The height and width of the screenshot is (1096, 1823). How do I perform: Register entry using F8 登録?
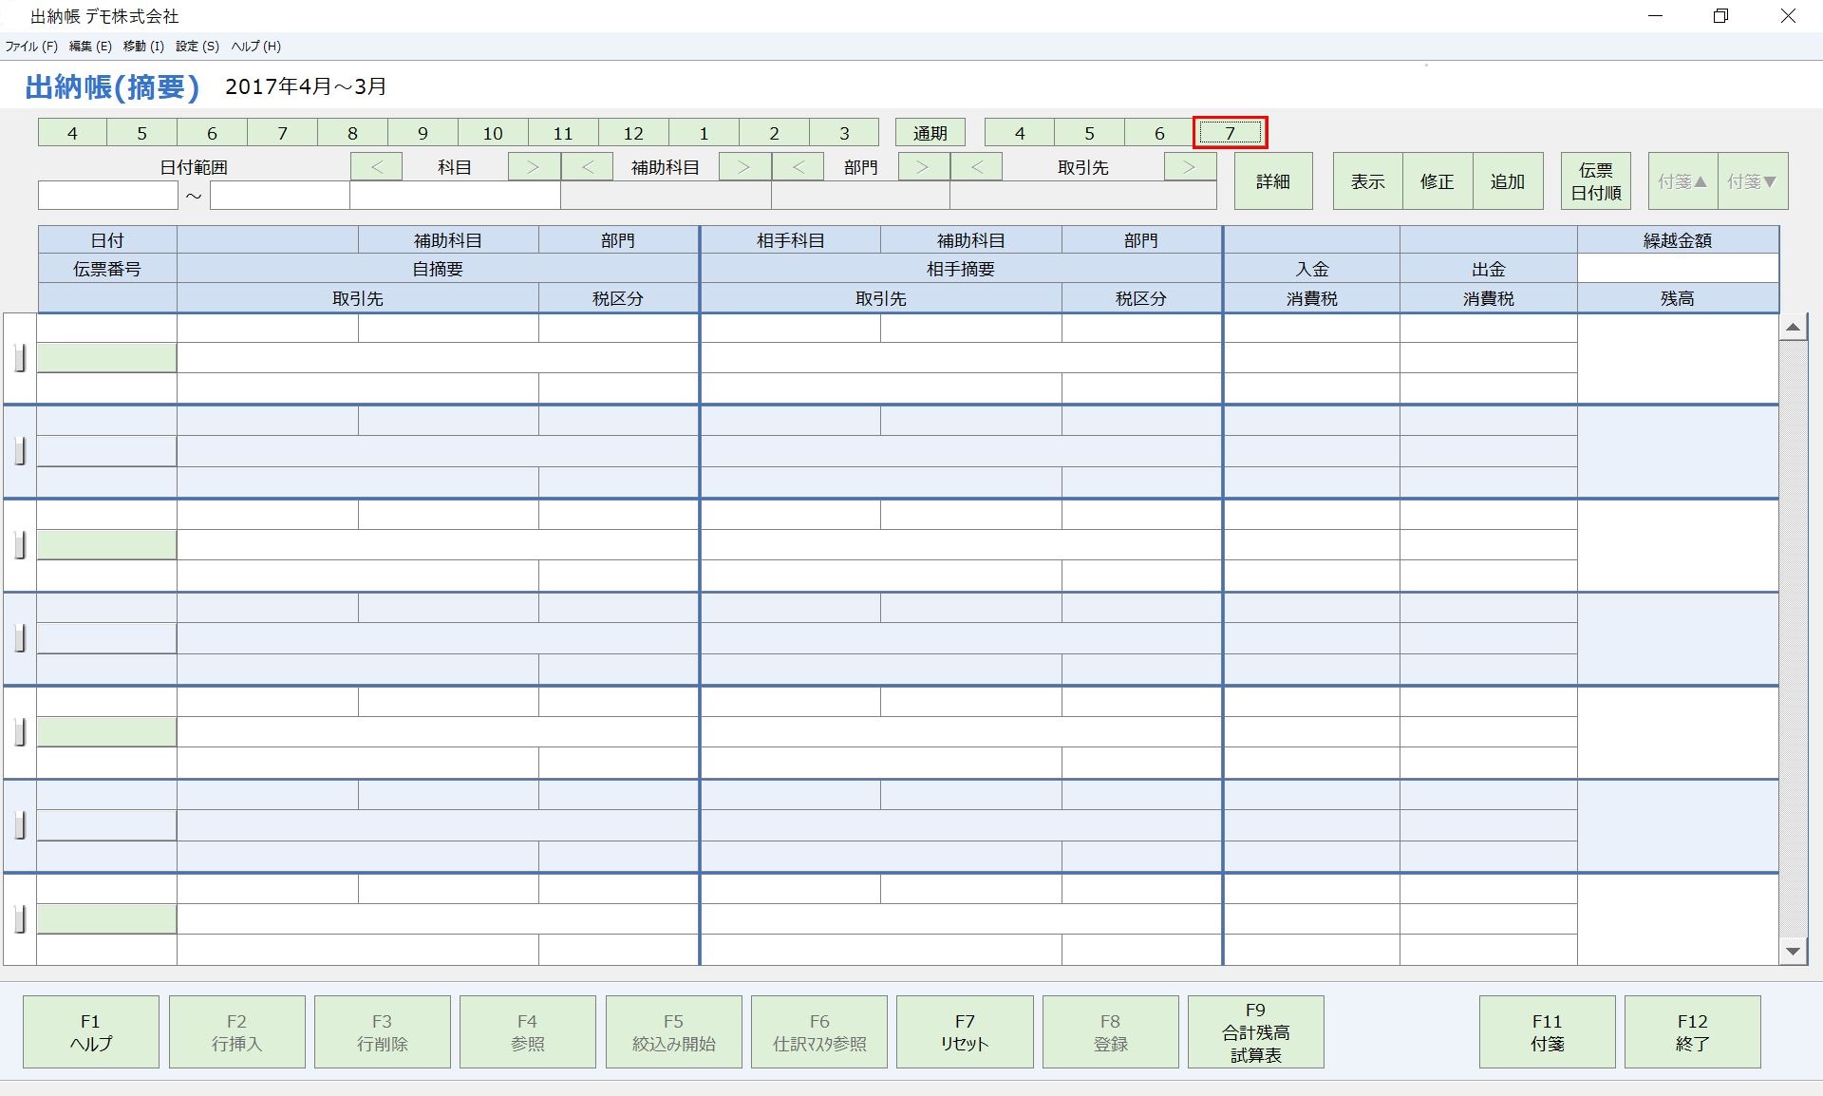click(1110, 1031)
